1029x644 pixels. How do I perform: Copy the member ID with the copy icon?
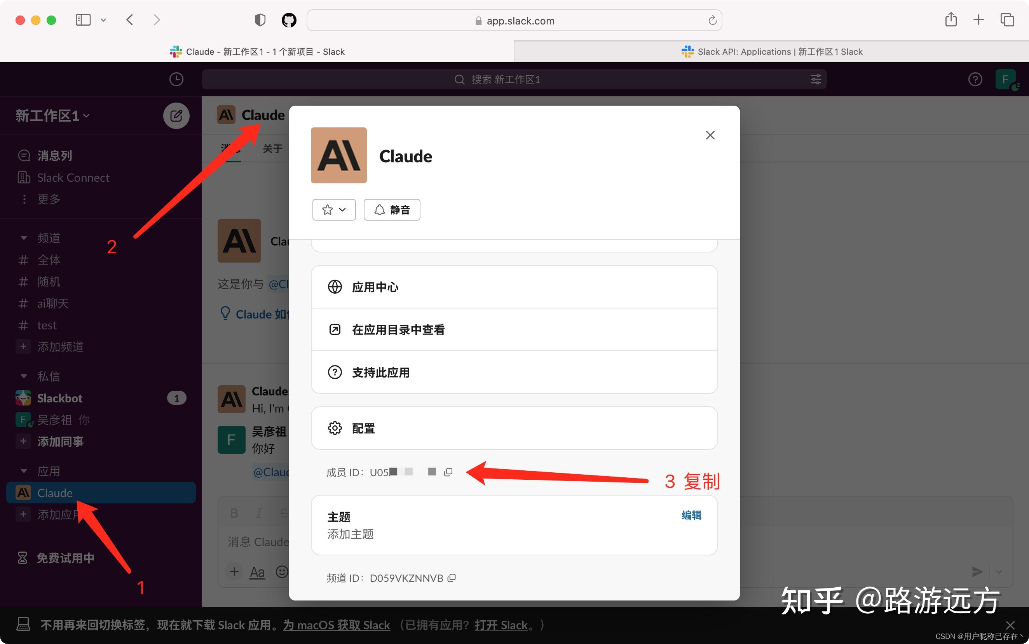pyautogui.click(x=448, y=472)
